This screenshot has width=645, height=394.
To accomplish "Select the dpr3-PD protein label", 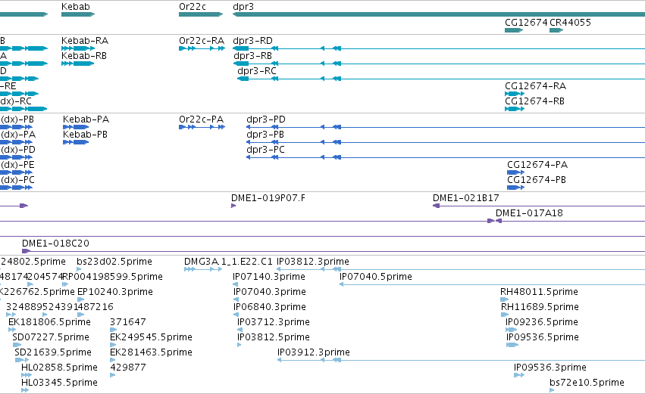I will (x=266, y=119).
